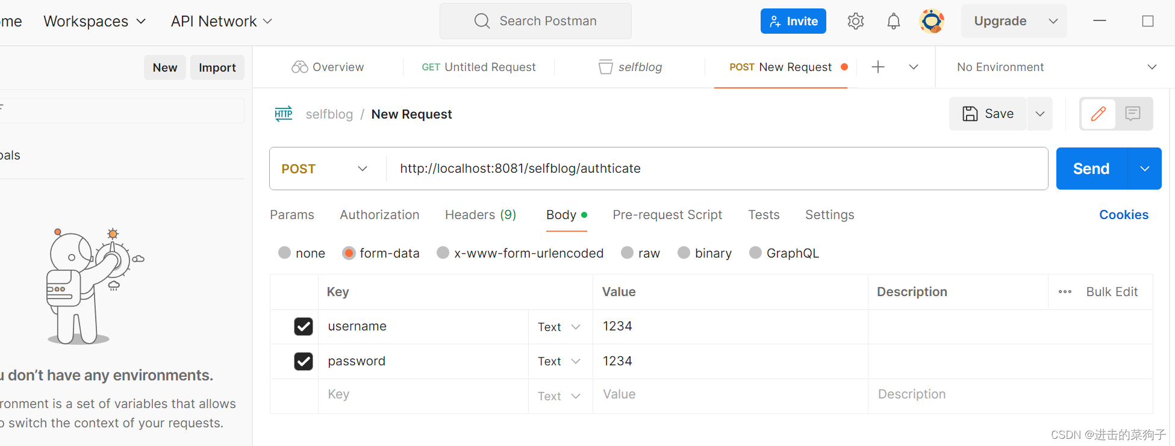
Task: Open the settings gear icon
Action: tap(855, 22)
